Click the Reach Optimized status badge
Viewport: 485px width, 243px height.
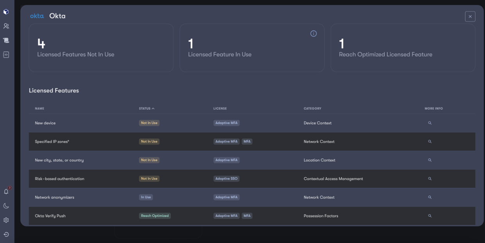155,216
